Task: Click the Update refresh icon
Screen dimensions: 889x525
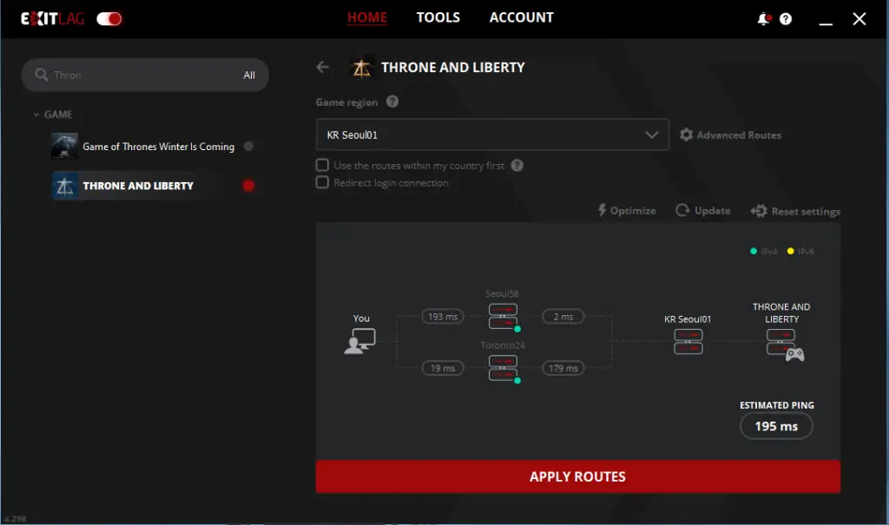Action: pos(682,210)
